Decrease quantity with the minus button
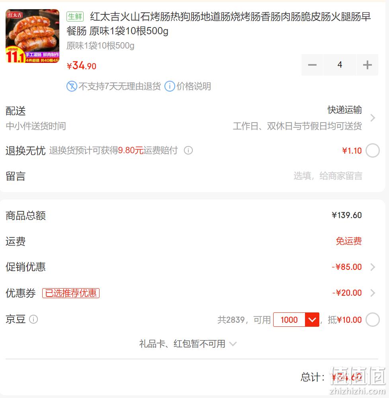This screenshot has height=398, width=389. click(x=312, y=65)
